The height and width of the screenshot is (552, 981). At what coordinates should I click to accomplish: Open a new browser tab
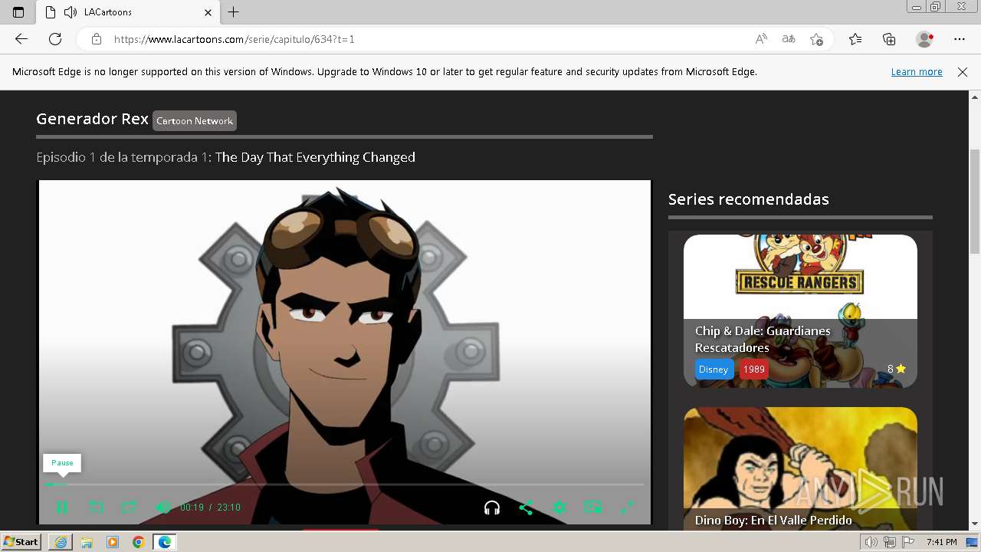click(234, 12)
